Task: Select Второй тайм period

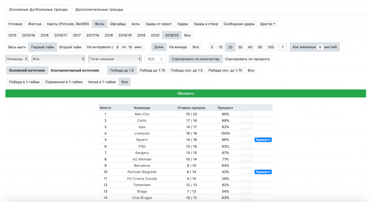Action: coord(70,47)
